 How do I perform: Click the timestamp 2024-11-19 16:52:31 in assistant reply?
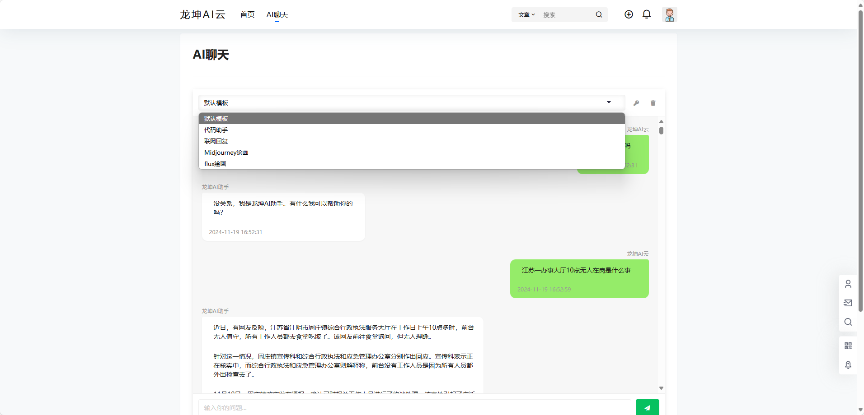point(235,232)
